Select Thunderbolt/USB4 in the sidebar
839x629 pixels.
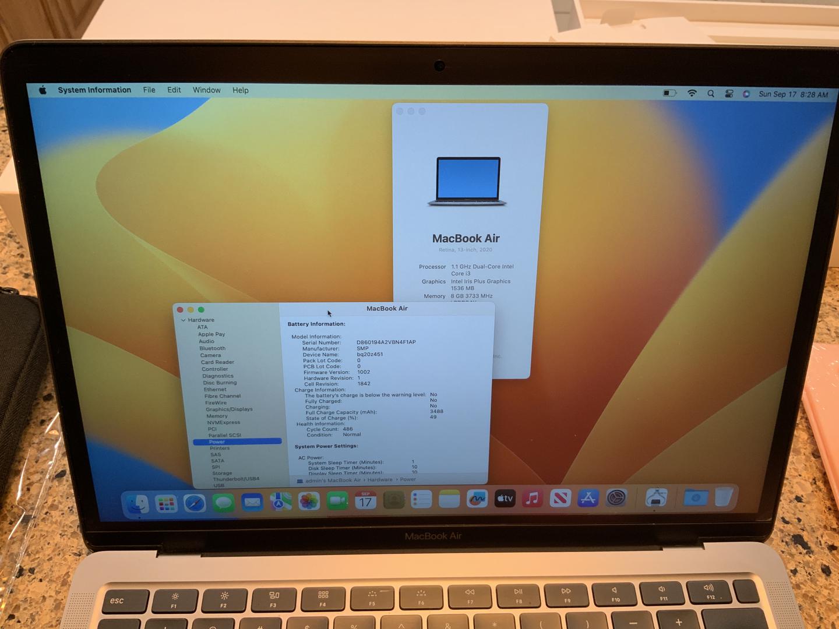pyautogui.click(x=236, y=479)
